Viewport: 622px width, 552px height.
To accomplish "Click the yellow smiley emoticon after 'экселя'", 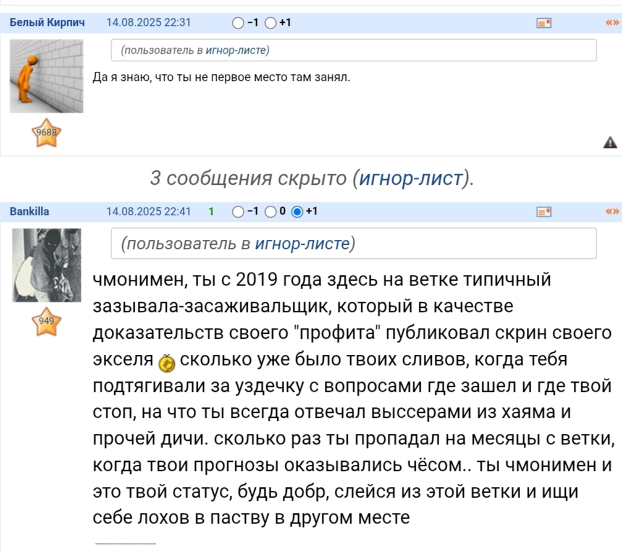I will tap(167, 363).
